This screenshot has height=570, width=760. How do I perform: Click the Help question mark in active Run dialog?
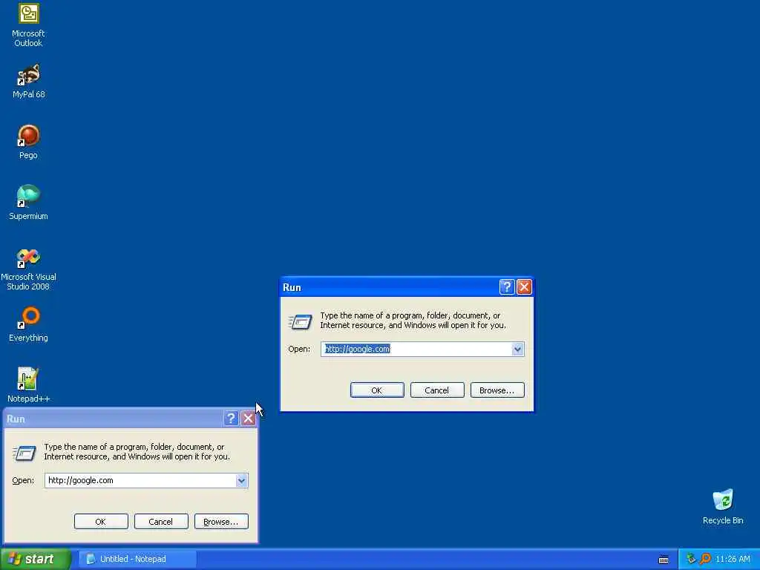click(506, 287)
